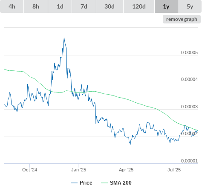202x194 pixels.
Task: Click the Jul '25 axis label
Action: coord(174,170)
